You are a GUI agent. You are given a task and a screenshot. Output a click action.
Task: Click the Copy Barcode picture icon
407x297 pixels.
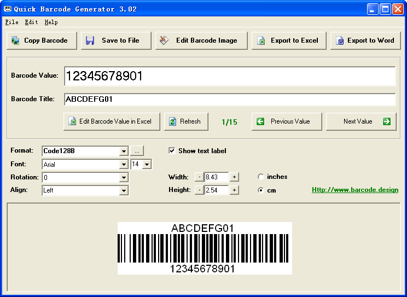tap(15, 40)
